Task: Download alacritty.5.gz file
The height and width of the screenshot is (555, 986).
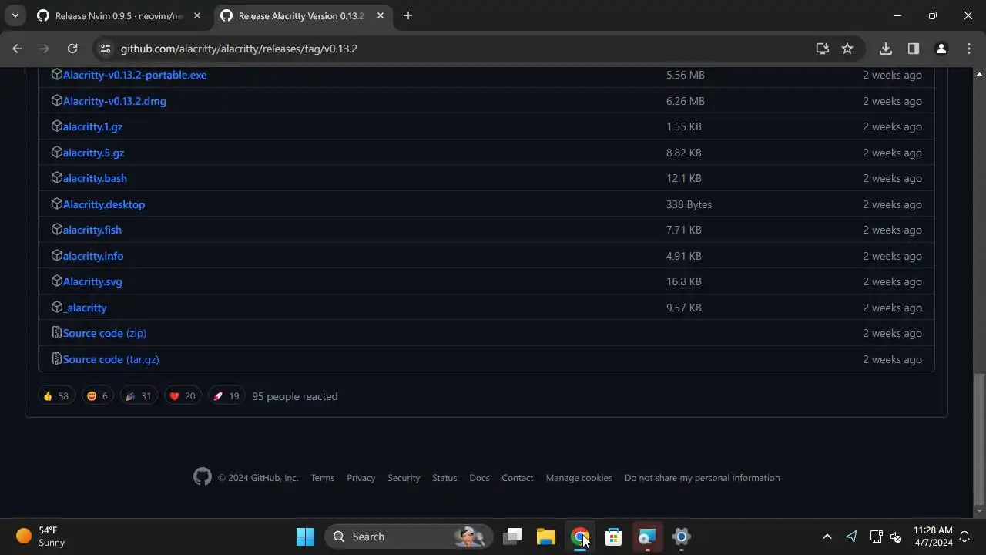Action: [93, 153]
